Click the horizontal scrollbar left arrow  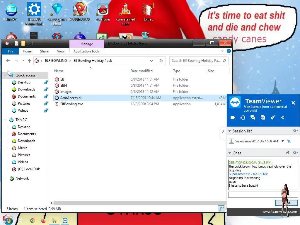(52, 203)
